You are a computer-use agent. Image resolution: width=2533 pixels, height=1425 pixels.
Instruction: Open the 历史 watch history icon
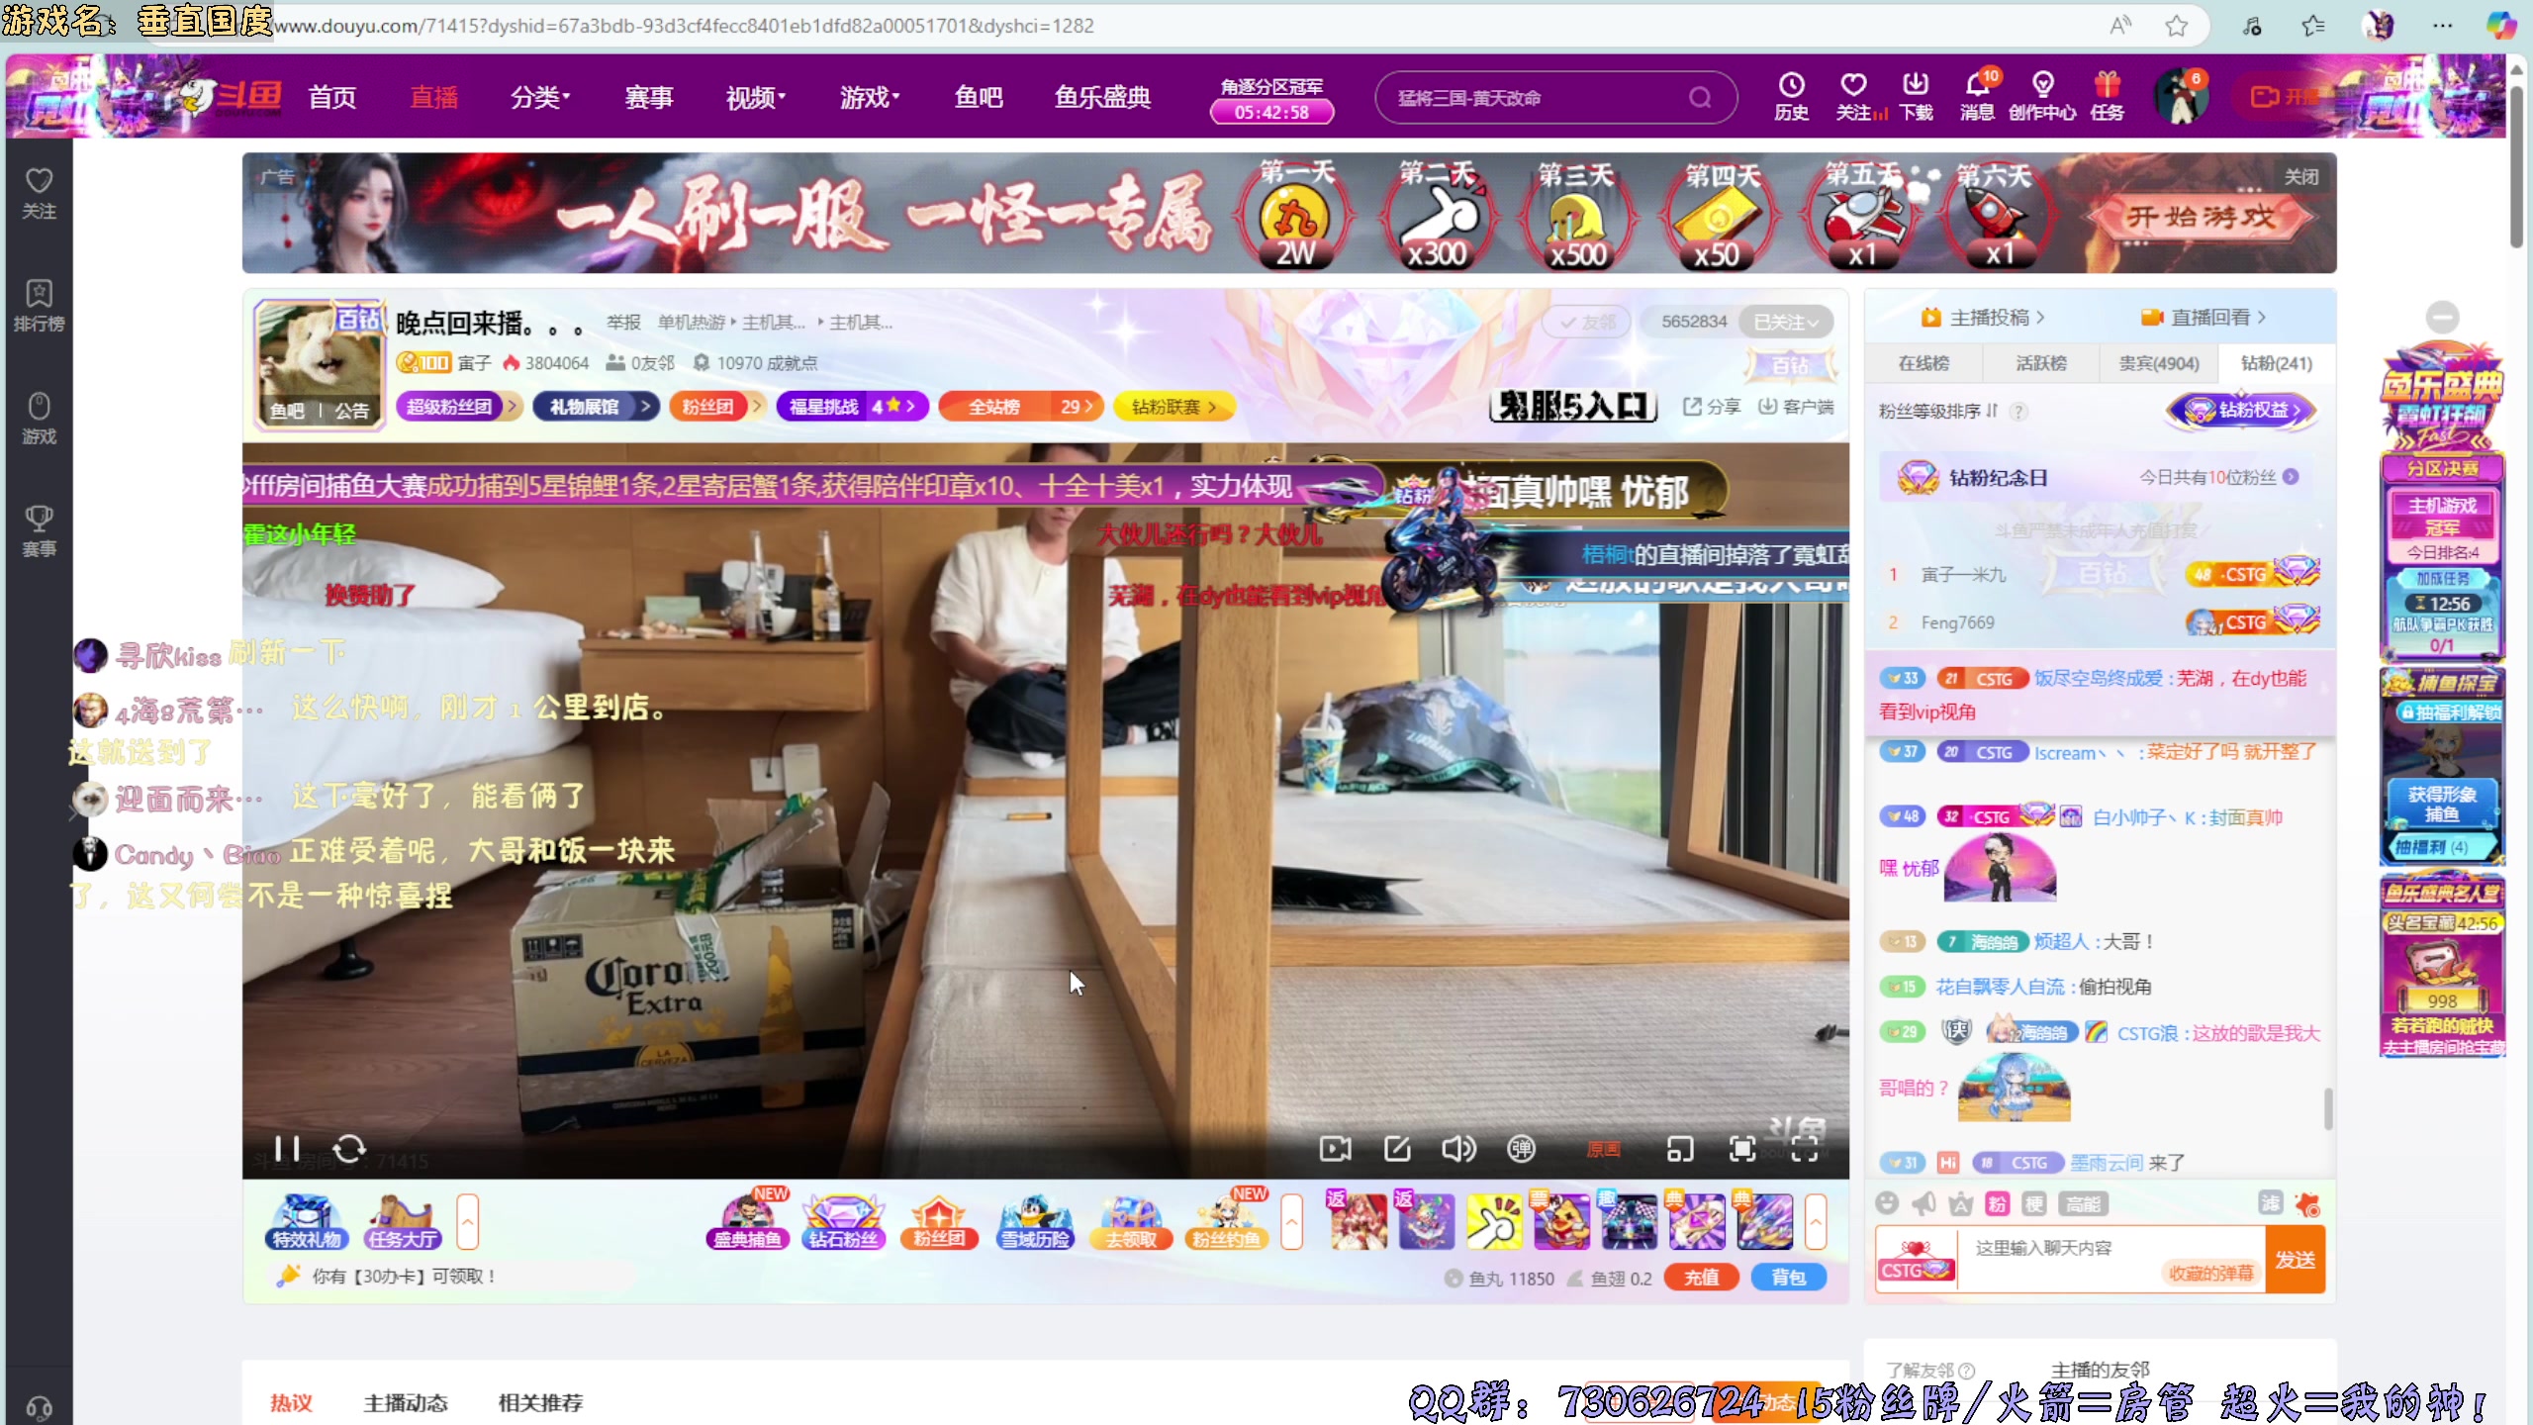coord(1791,96)
